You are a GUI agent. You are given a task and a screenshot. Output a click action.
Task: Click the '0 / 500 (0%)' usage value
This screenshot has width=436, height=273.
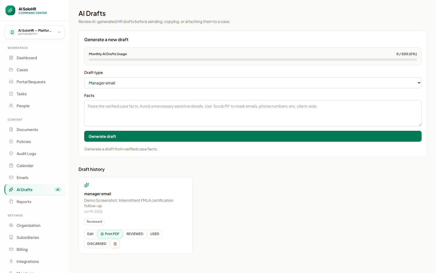pos(407,54)
